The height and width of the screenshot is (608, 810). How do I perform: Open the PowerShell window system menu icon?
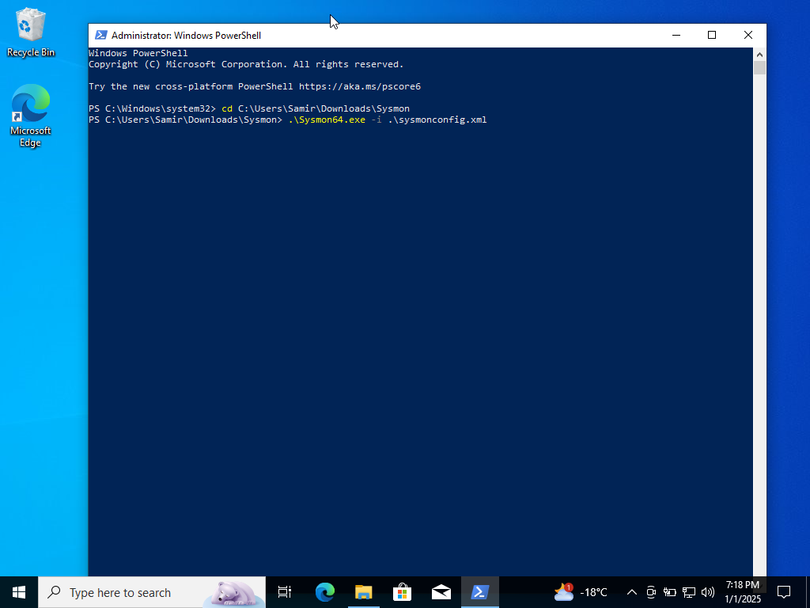pos(100,35)
